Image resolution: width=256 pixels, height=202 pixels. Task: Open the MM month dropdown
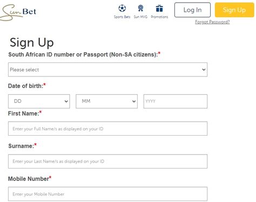tap(106, 101)
